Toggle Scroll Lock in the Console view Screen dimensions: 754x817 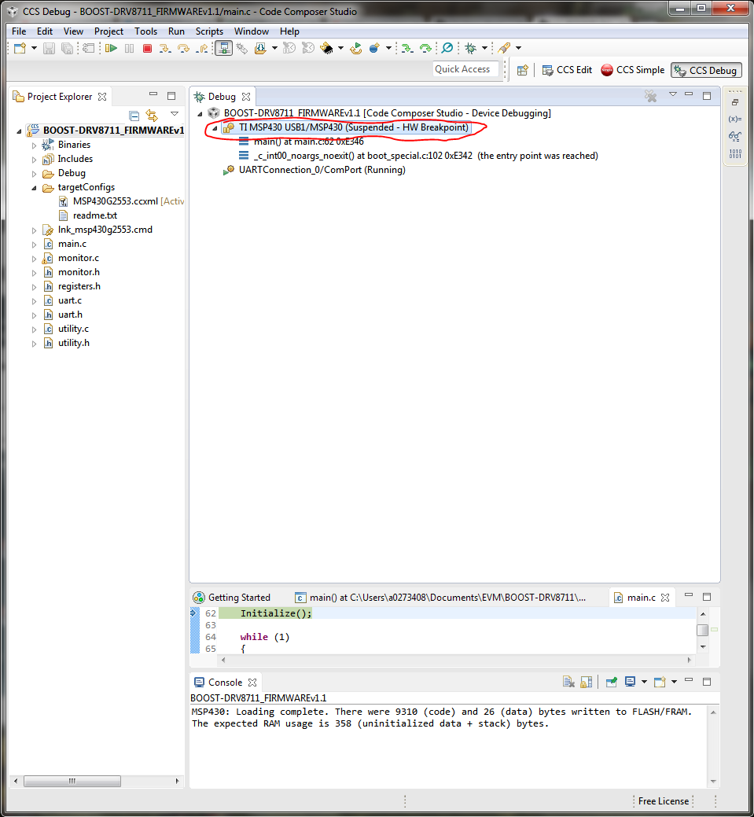[x=587, y=682]
